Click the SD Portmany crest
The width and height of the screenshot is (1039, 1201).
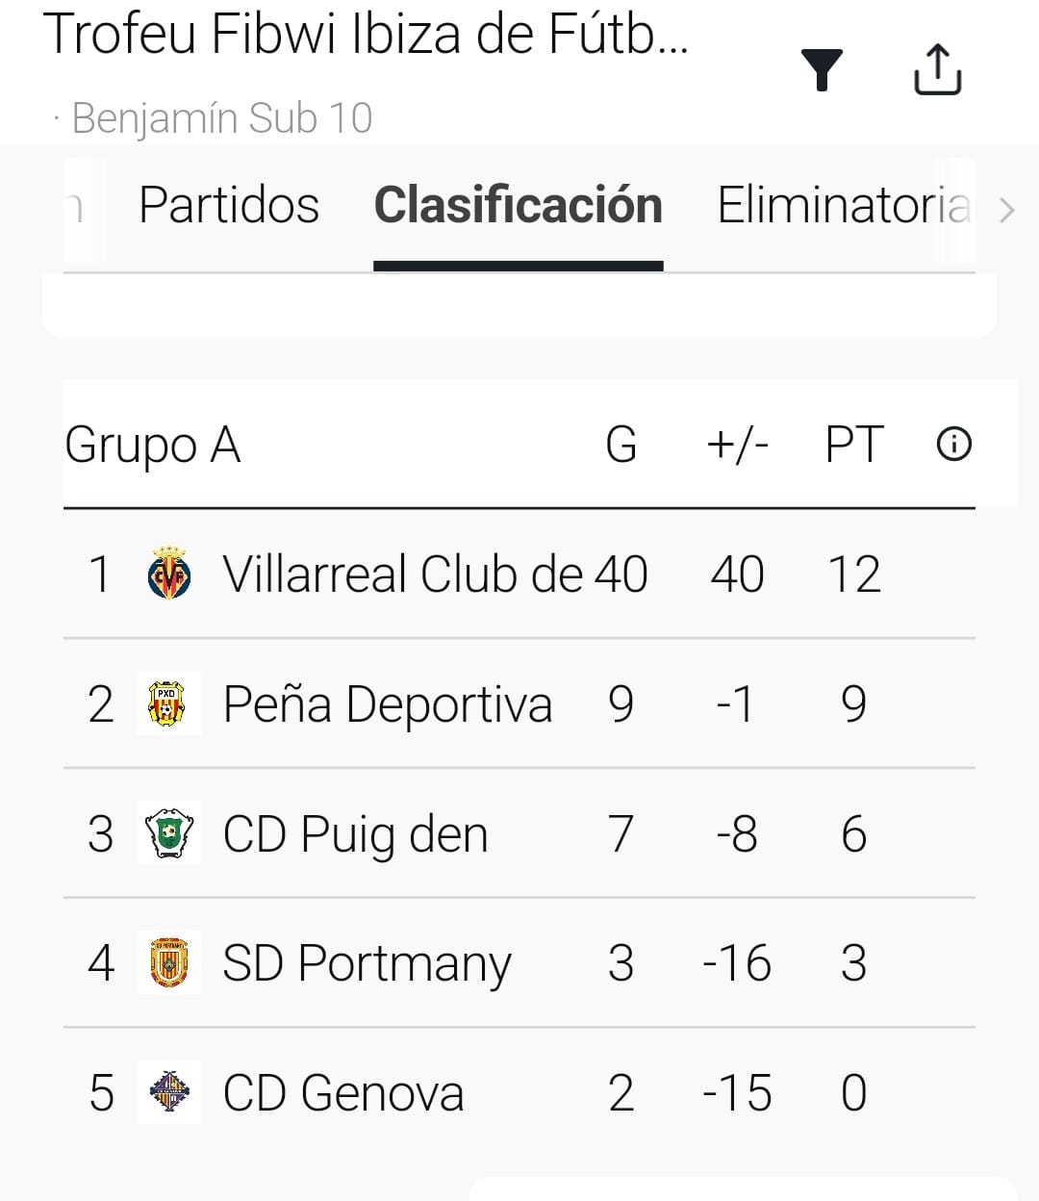click(169, 963)
